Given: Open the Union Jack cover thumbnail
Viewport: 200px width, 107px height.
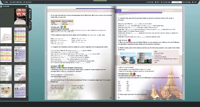Looking at the screenshot, I should point(20,17).
